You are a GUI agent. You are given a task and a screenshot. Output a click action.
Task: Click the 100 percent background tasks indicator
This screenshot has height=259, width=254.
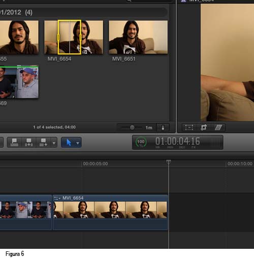point(141,142)
